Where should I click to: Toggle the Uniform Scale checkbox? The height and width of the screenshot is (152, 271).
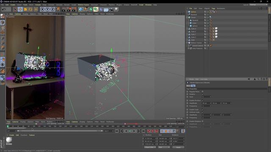tap(202, 112)
